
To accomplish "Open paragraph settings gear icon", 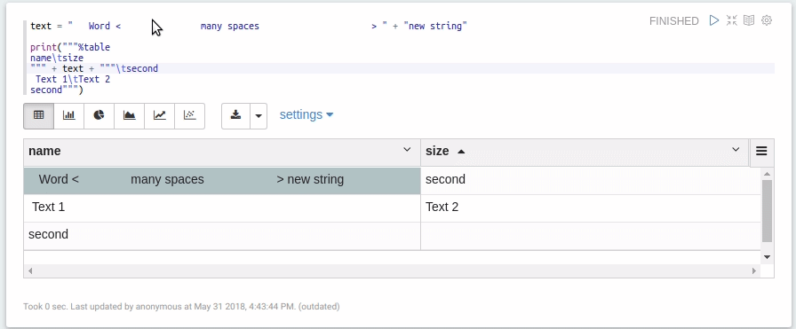I will click(x=767, y=20).
